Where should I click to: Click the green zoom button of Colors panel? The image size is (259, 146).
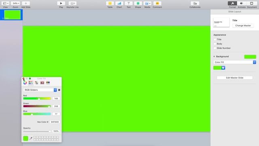pyautogui.click(x=30, y=78)
